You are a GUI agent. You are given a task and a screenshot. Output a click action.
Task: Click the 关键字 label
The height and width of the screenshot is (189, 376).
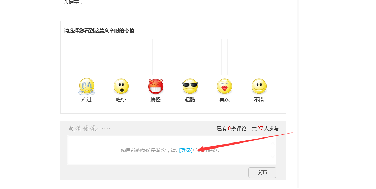(x=73, y=2)
